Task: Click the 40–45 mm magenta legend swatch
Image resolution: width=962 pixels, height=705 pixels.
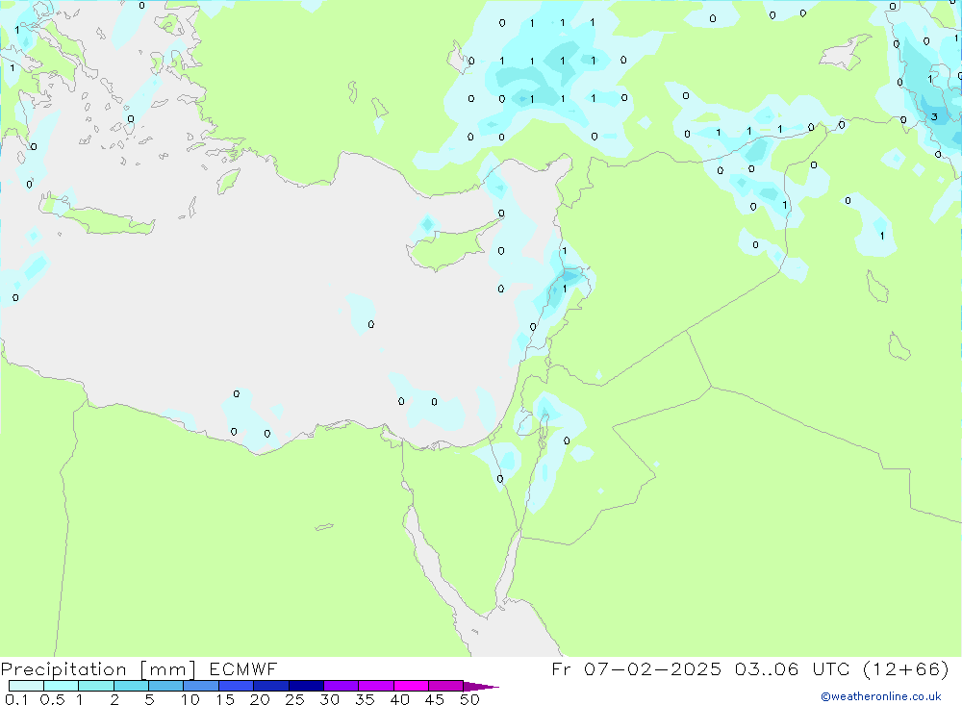Action: click(x=411, y=686)
